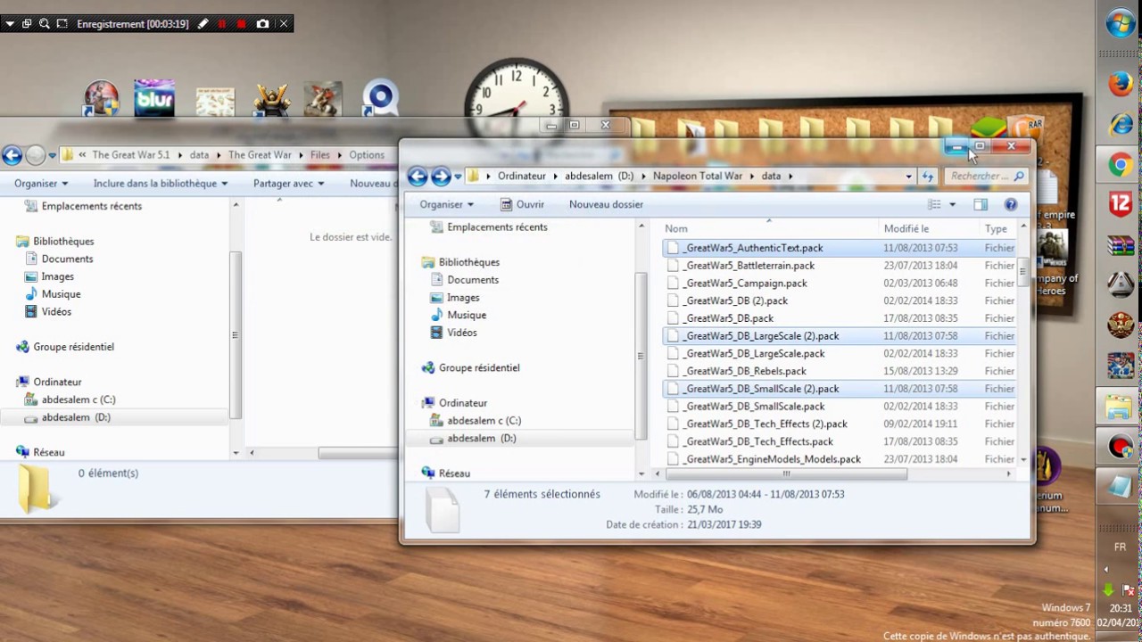Open recent locations dropdown in front window
Image resolution: width=1142 pixels, height=642 pixels.
(x=458, y=177)
